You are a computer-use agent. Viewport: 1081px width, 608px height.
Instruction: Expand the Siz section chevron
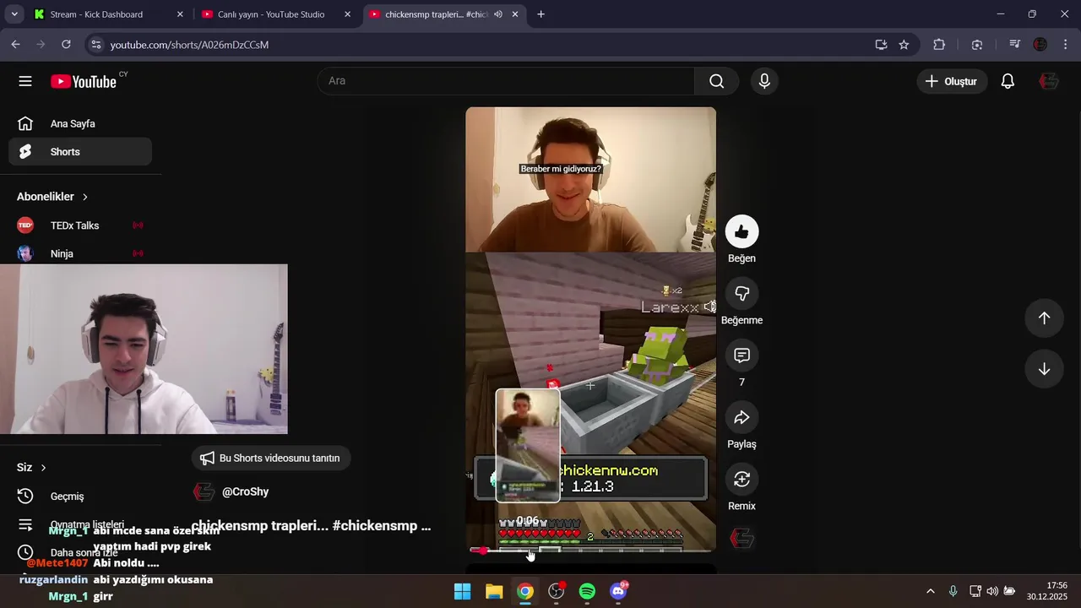click(x=43, y=468)
